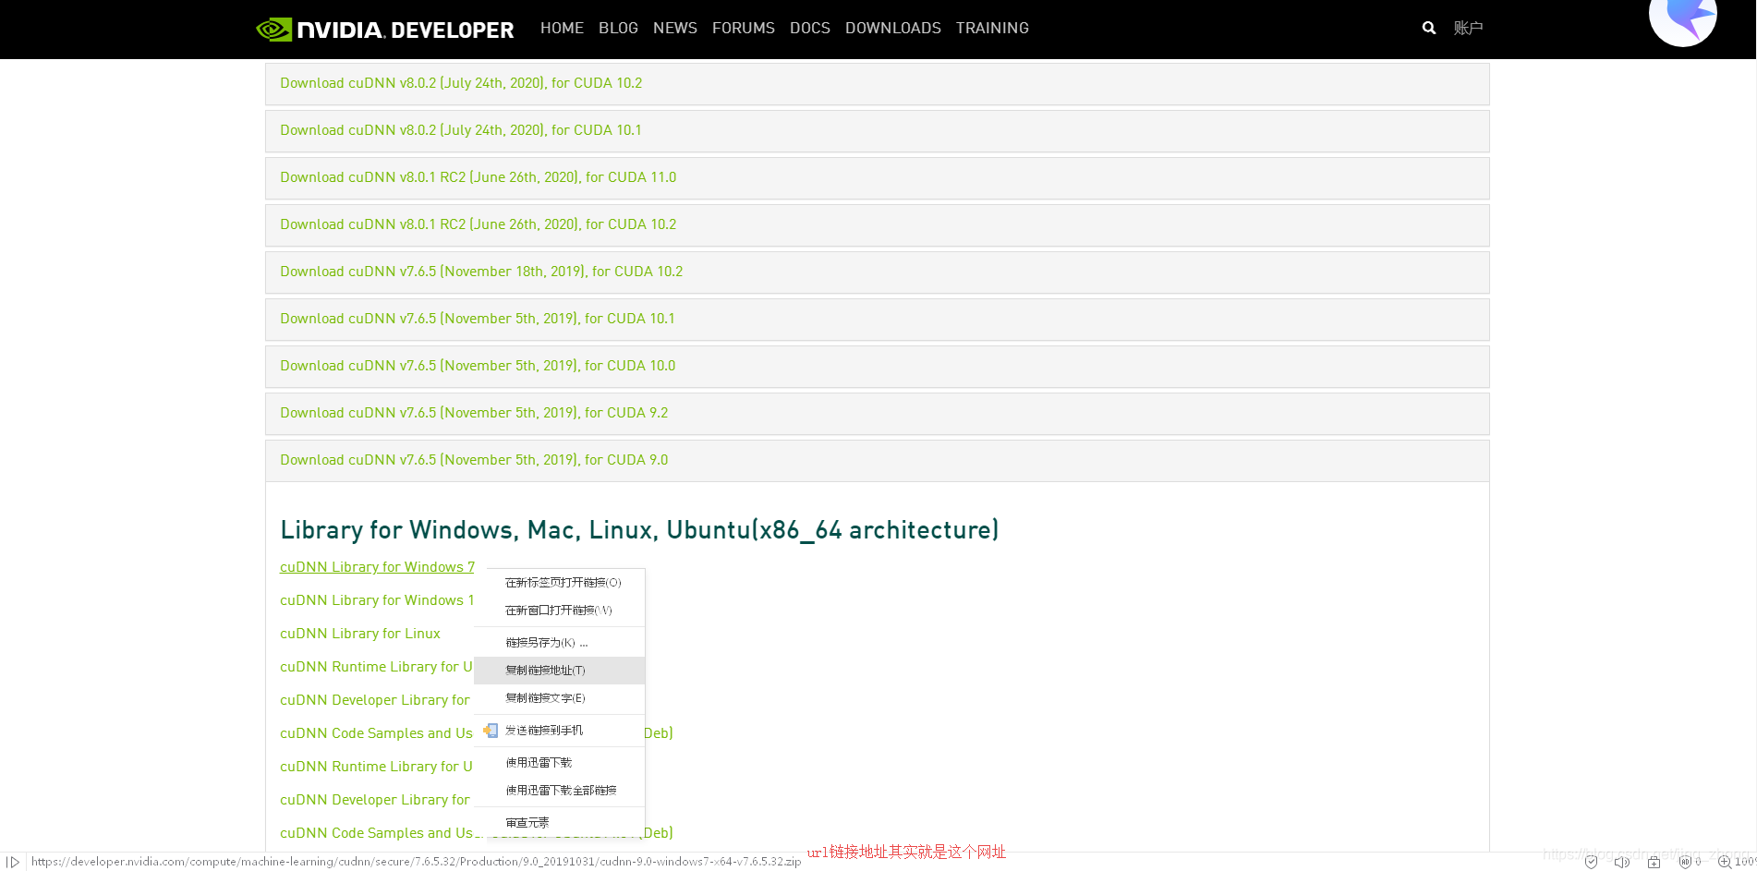Choose 发送链接到手机 menu entry
Viewport: 1757px width, 871px height.
coord(560,731)
